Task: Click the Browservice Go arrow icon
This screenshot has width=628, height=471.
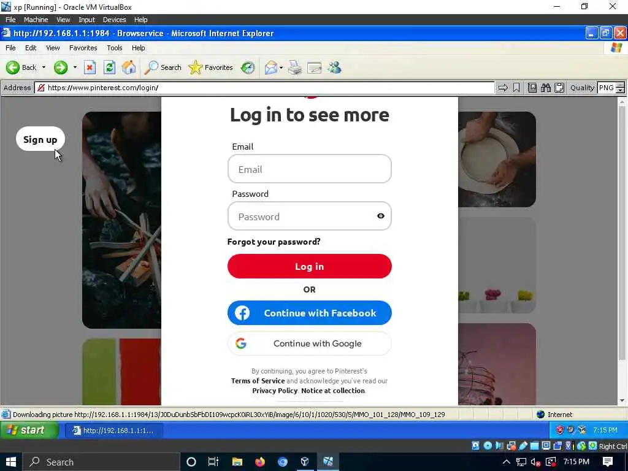Action: pyautogui.click(x=503, y=88)
